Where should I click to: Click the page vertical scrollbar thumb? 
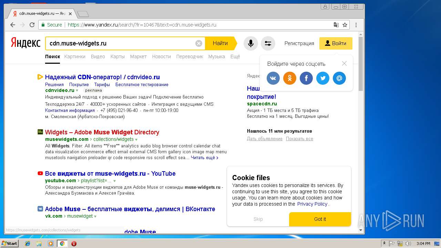pos(361,64)
